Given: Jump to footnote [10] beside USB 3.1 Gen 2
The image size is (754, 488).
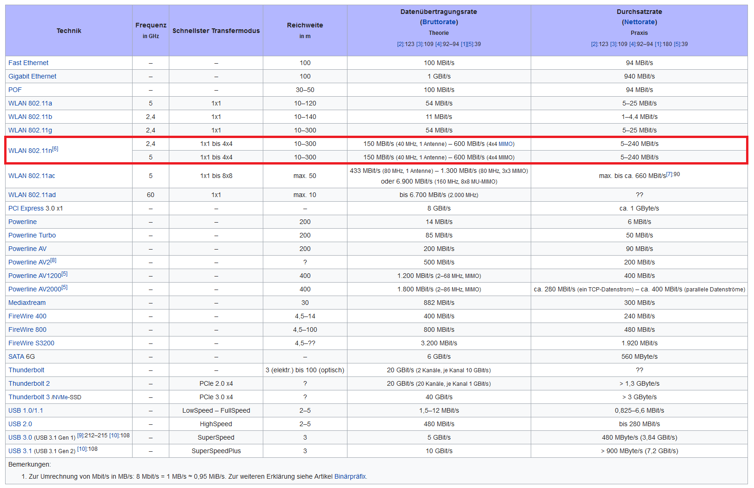Looking at the screenshot, I should coord(82,449).
